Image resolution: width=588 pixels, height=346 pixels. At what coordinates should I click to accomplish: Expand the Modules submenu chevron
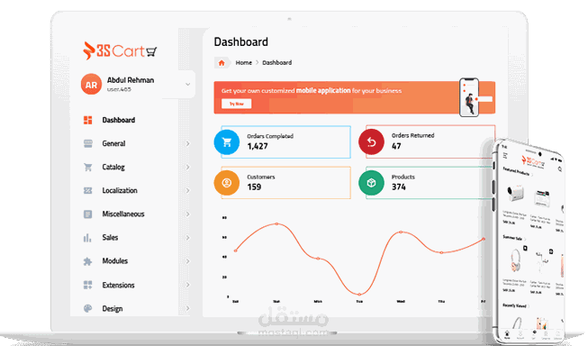tap(188, 261)
